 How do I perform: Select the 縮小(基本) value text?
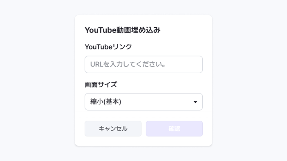106,102
